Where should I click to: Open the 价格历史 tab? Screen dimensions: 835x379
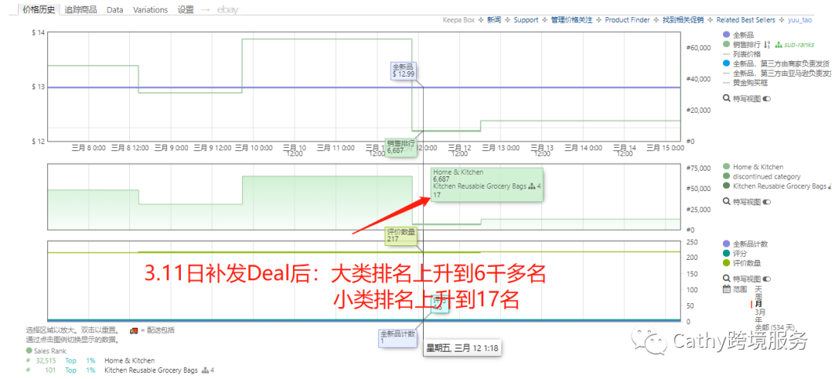point(39,9)
